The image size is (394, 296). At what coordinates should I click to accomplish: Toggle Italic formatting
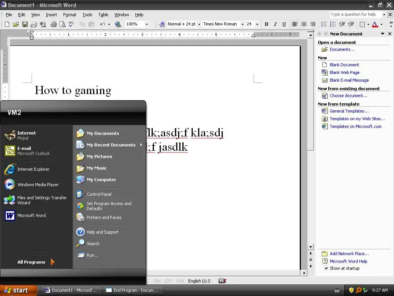tap(275, 24)
